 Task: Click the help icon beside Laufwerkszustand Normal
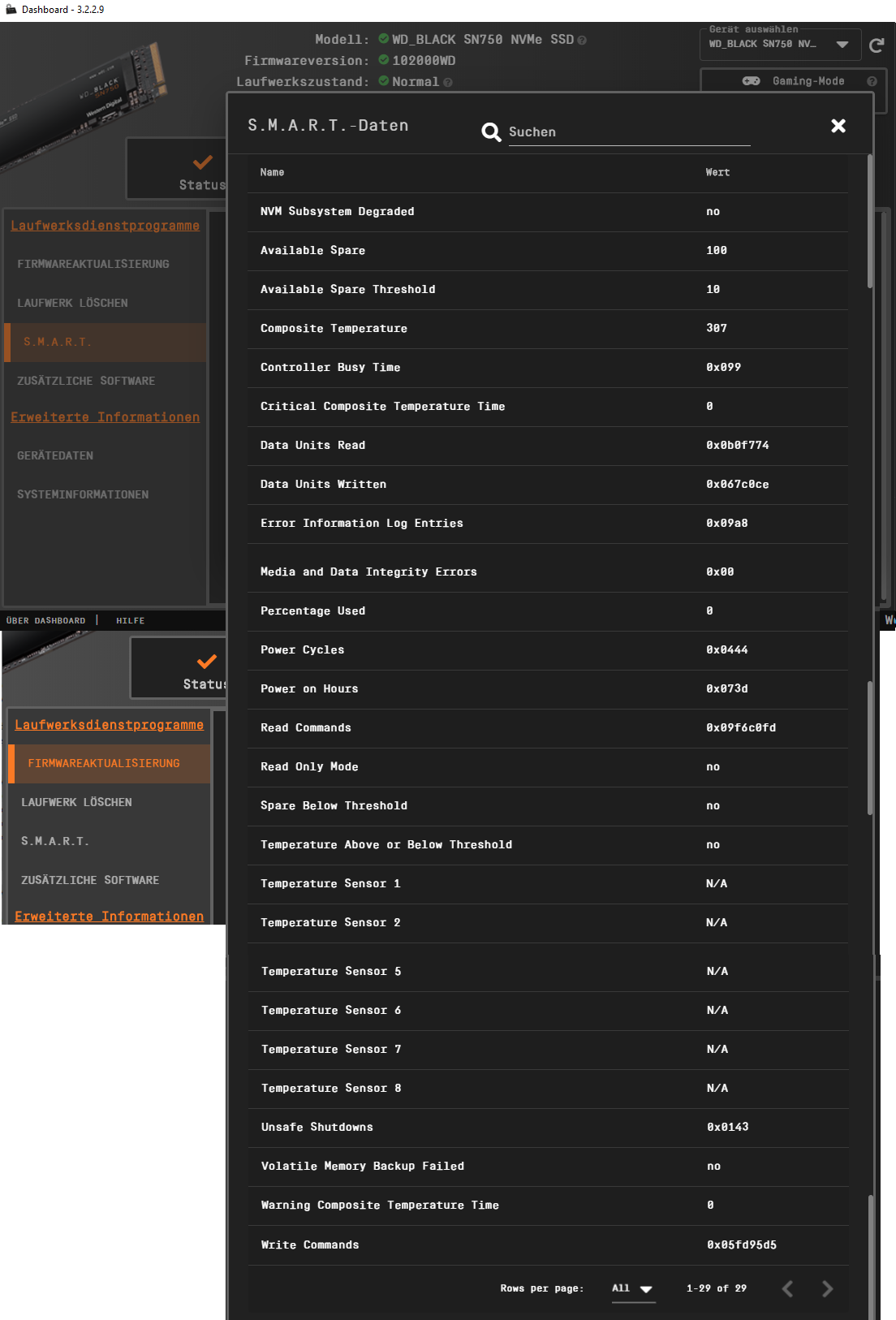click(x=448, y=82)
